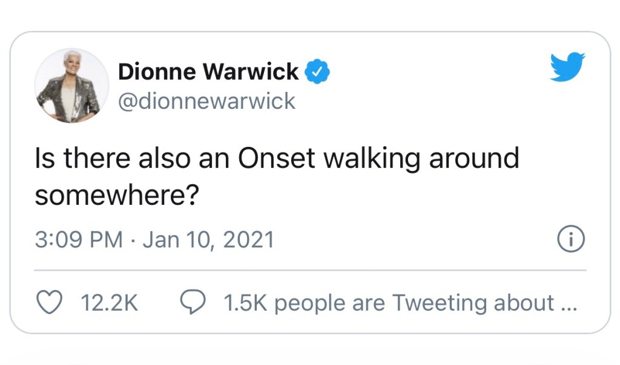Open the @dionnewarwick handle link

[206, 101]
